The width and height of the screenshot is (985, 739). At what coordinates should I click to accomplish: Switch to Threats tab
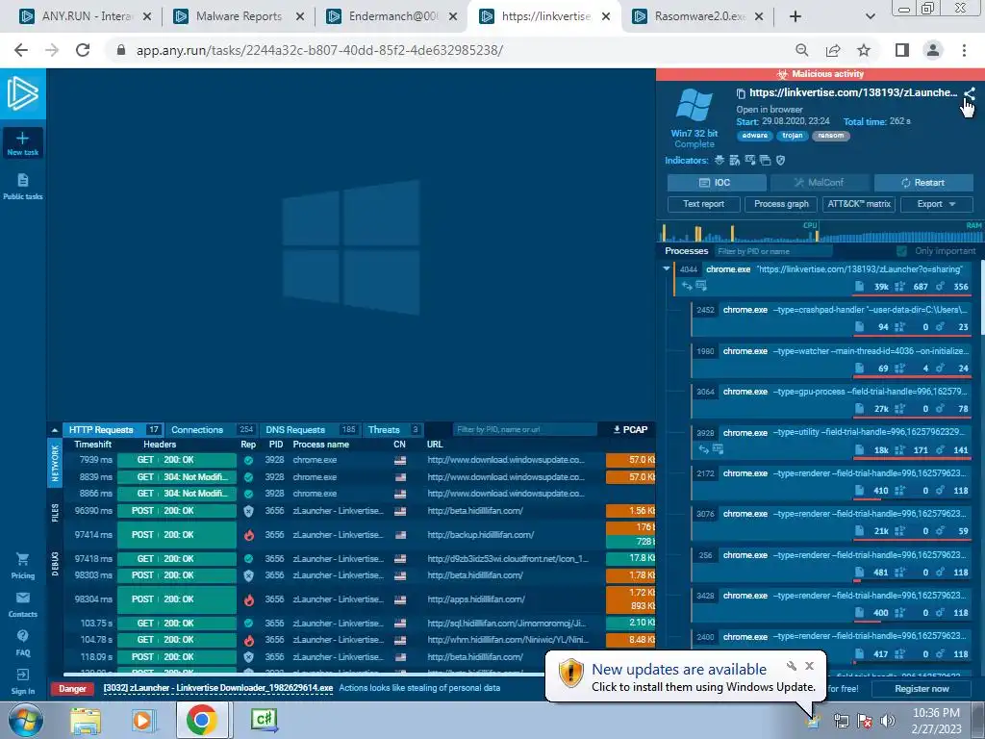pyautogui.click(x=393, y=430)
